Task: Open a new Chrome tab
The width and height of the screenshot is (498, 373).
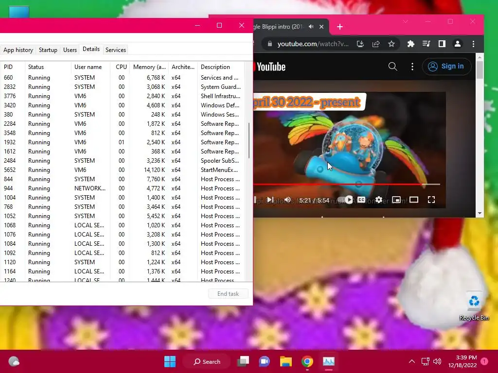Action: tap(340, 27)
